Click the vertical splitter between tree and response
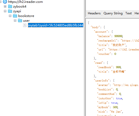The width and height of the screenshot is (139, 116). [x=85, y=58]
